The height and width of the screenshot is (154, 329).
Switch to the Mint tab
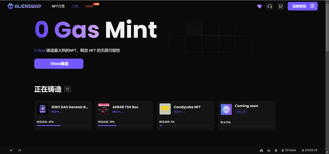click(x=89, y=6)
